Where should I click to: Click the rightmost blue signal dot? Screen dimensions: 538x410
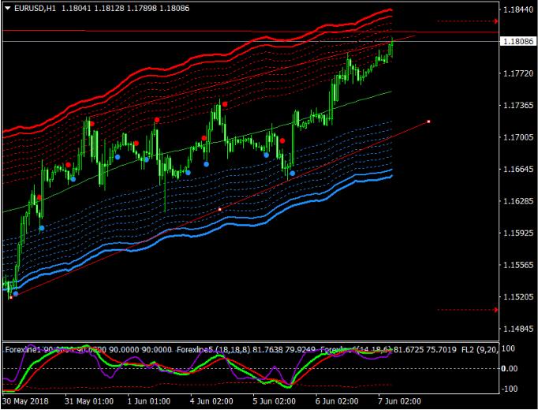click(x=292, y=173)
